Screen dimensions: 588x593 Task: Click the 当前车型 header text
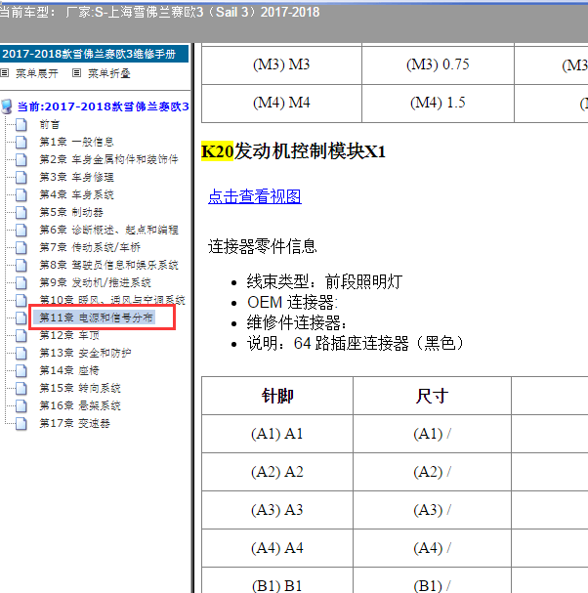160,12
